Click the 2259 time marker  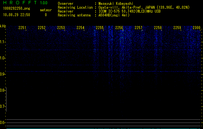(177, 28)
